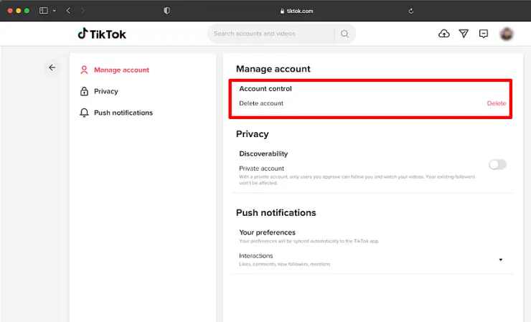Click the search magnifier icon
The image size is (531, 322).
344,34
